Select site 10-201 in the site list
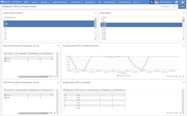The image size is (187, 116). (141, 28)
